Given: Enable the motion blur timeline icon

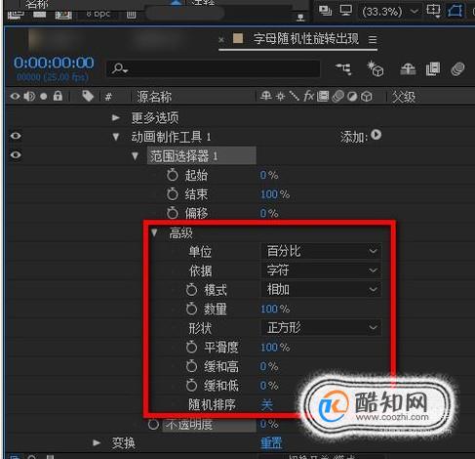Looking at the screenshot, I should [457, 69].
